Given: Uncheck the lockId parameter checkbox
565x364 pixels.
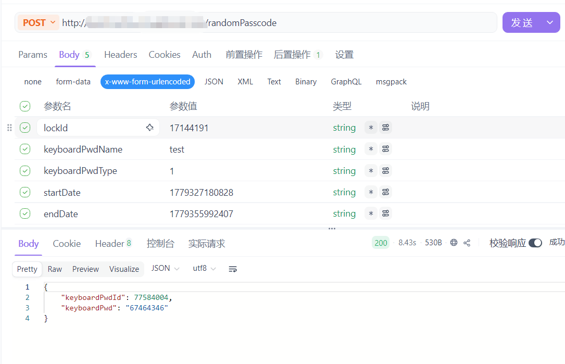Looking at the screenshot, I should [25, 128].
